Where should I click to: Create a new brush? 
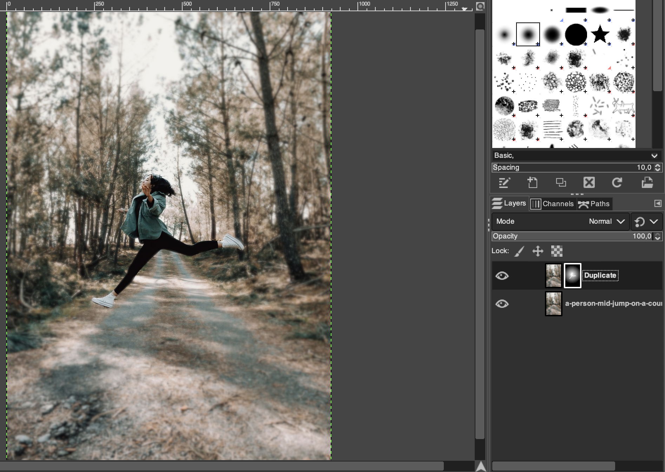tap(533, 183)
